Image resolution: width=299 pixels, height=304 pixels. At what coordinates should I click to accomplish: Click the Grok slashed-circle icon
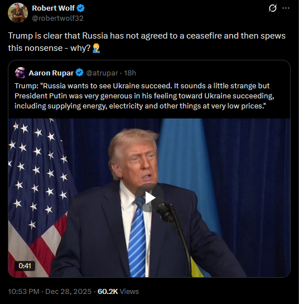pos(273,8)
